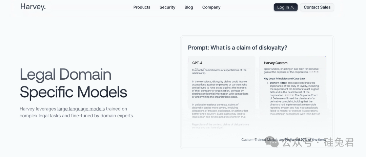Follow the 'large language models' link
This screenshot has width=366, height=157.
tap(81, 109)
